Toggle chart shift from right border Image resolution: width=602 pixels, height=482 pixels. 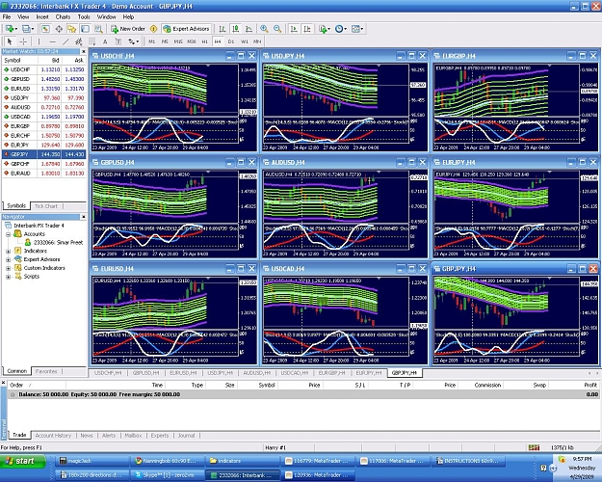307,29
